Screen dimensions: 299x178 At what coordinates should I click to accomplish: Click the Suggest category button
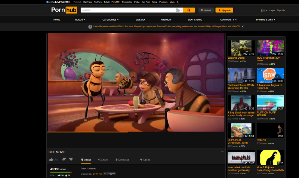[110, 174]
